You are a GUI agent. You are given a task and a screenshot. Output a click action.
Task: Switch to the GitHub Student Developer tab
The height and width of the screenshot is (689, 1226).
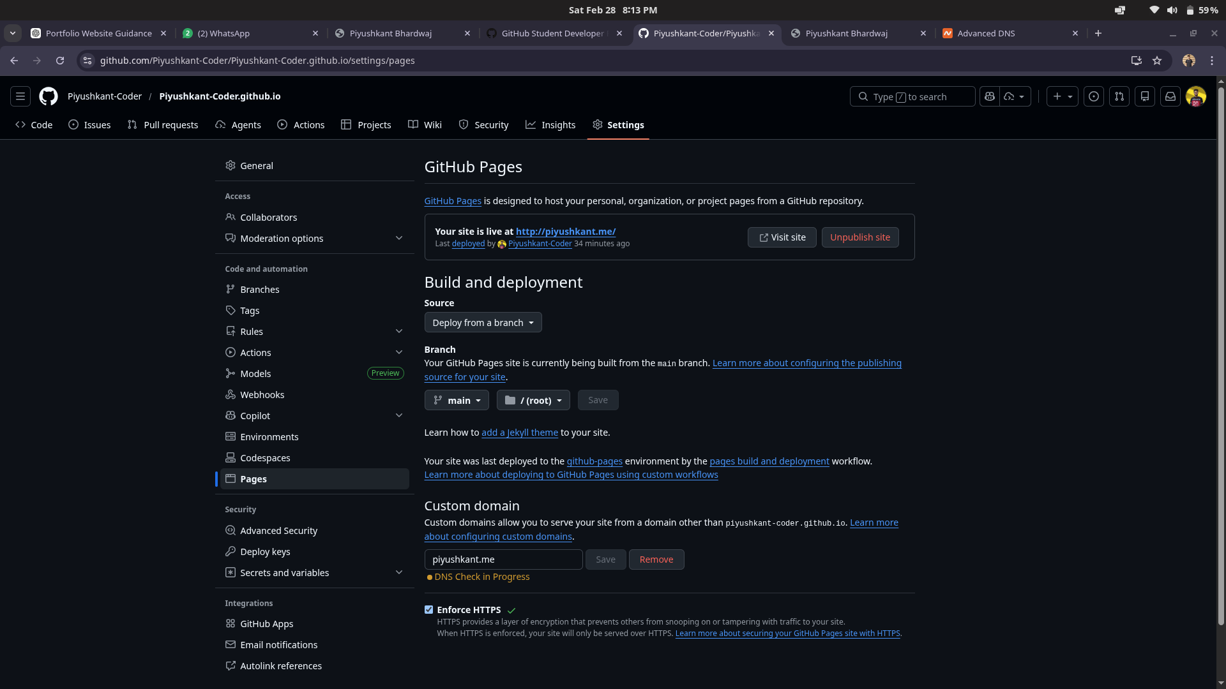tap(553, 33)
